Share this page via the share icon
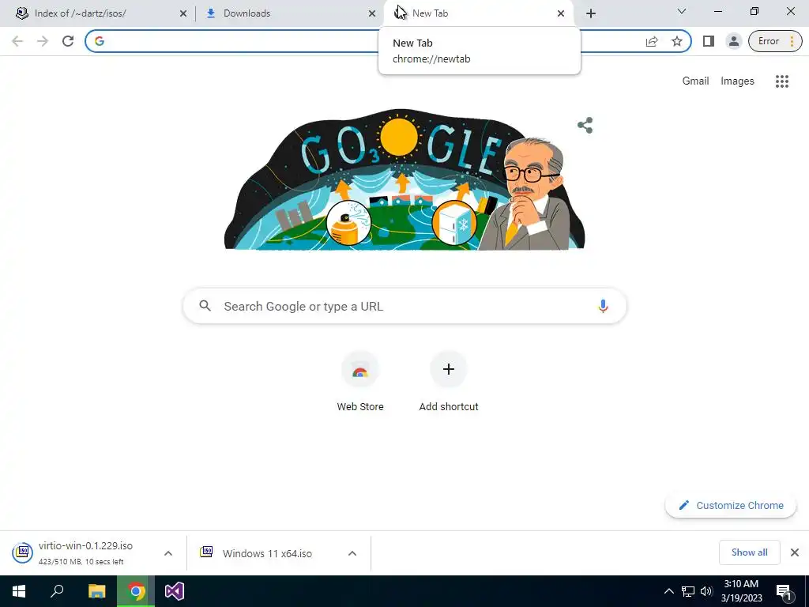This screenshot has width=809, height=607. (652, 41)
